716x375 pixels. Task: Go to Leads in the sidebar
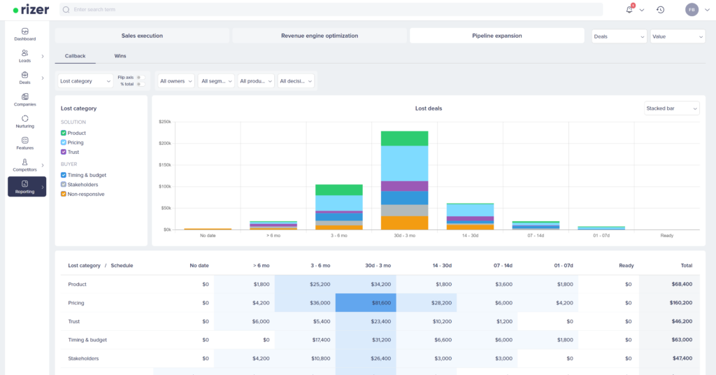(25, 56)
